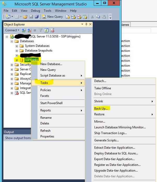Select Facets in the context menu
157x182 pixels.
click(x=45, y=96)
